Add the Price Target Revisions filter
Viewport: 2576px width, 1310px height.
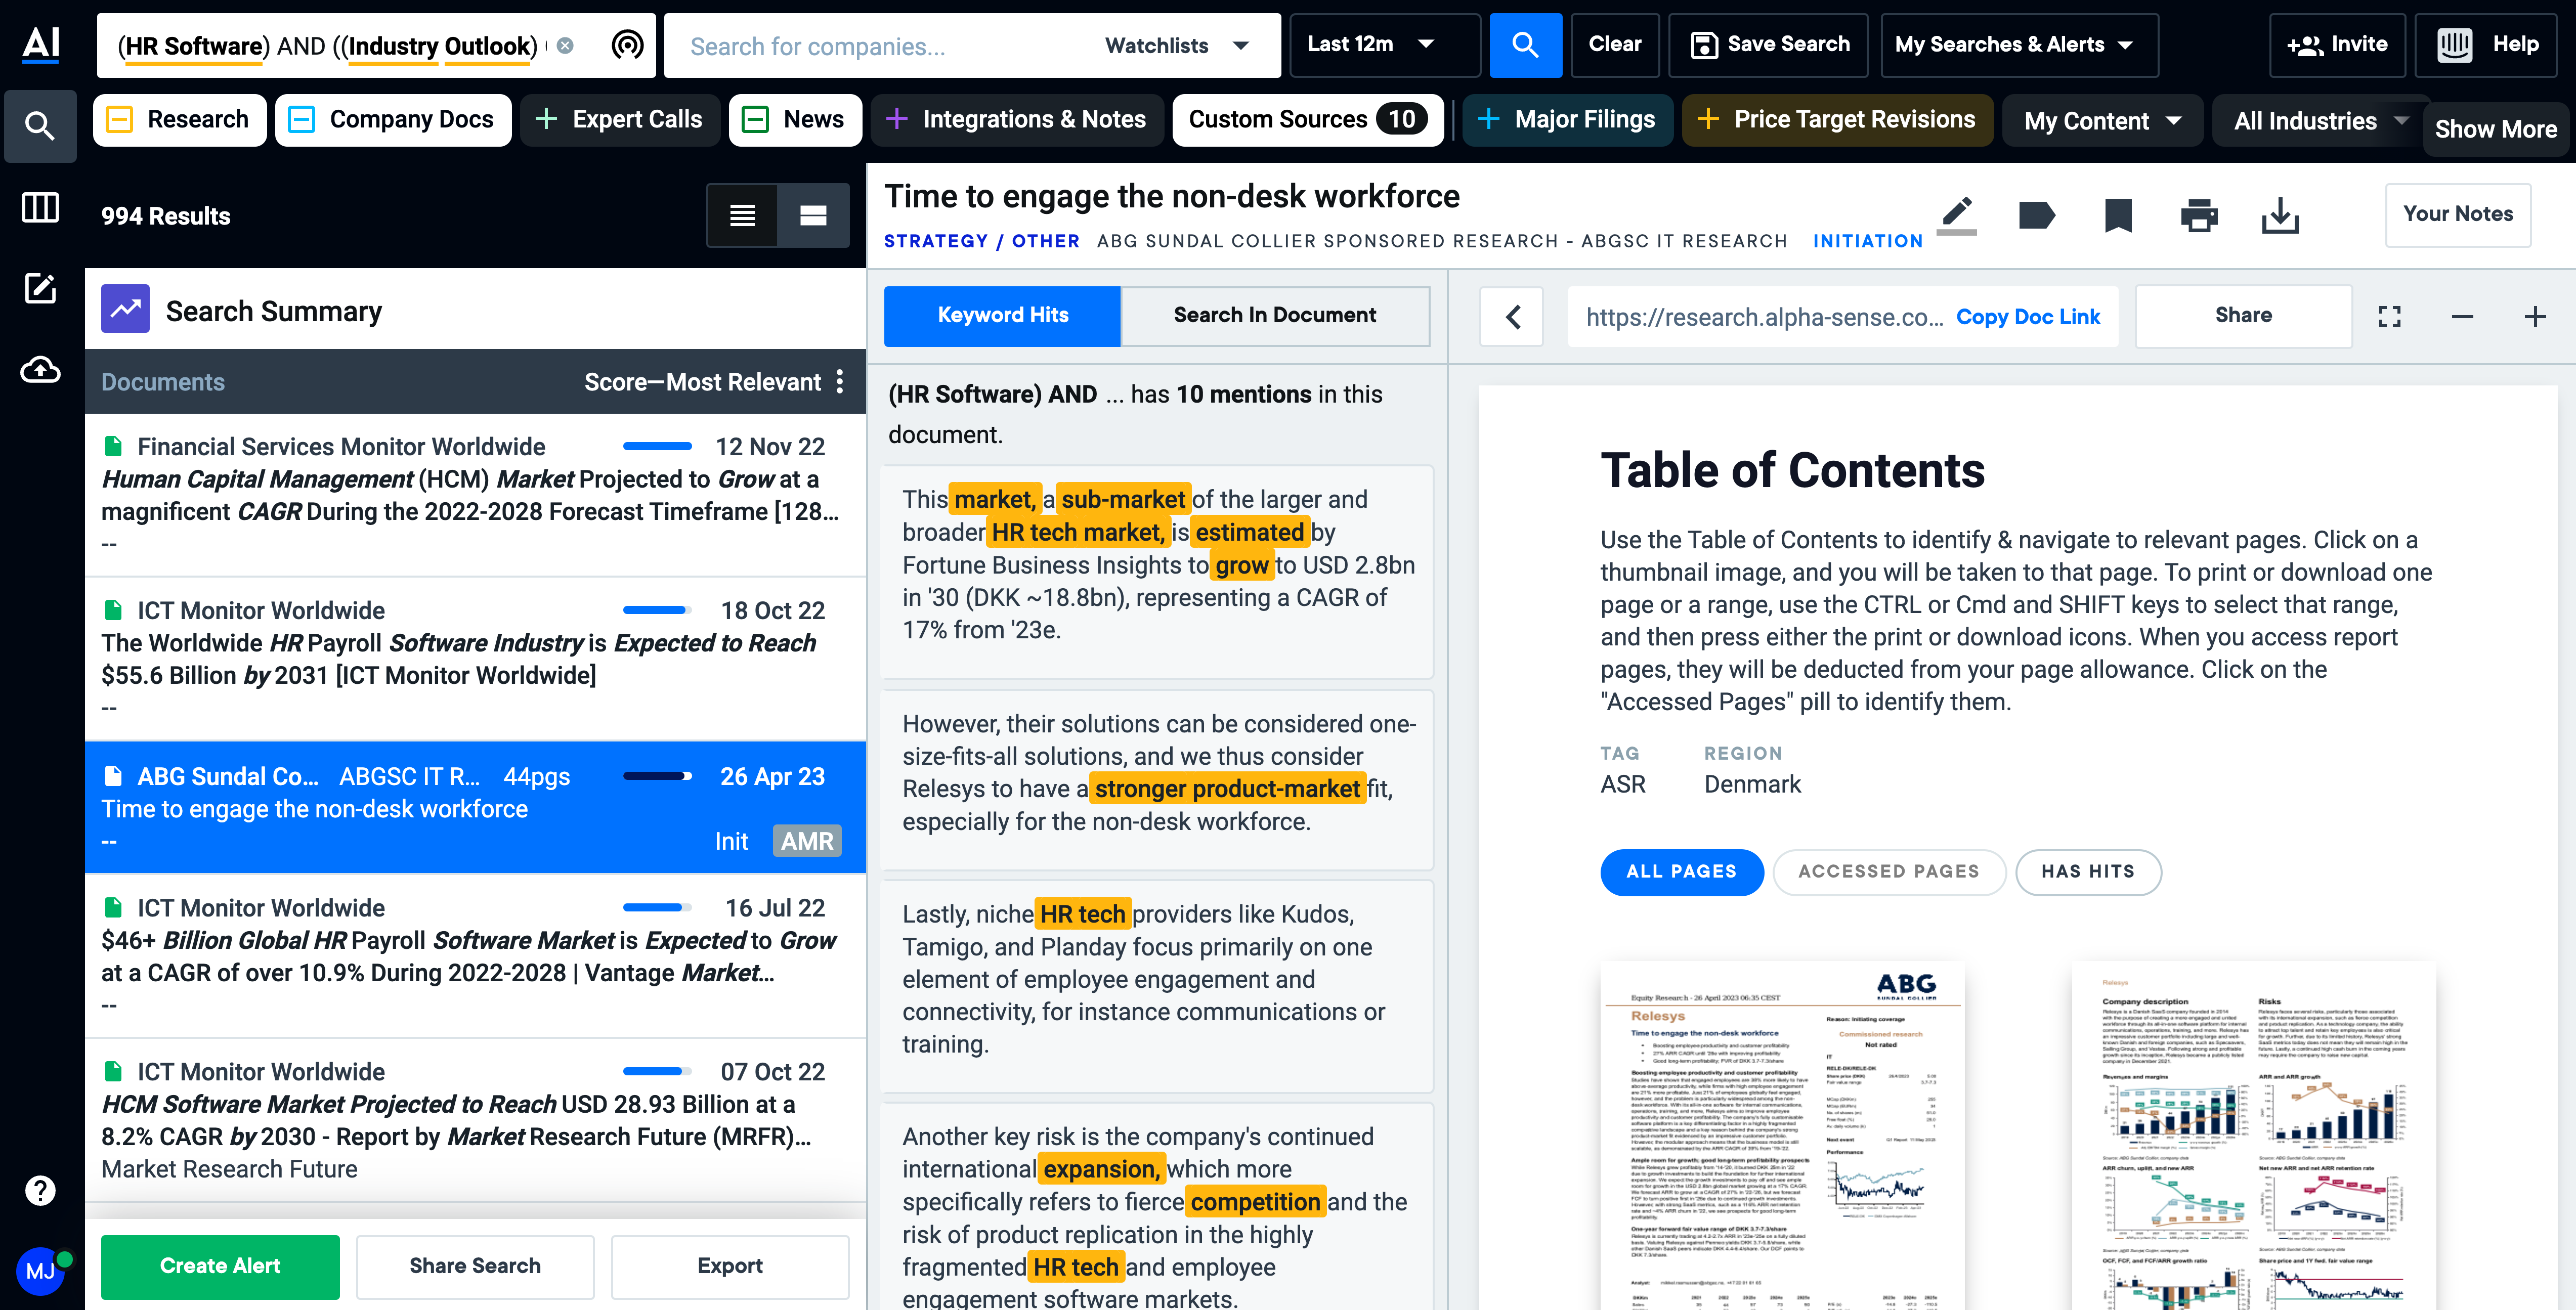coord(1837,120)
